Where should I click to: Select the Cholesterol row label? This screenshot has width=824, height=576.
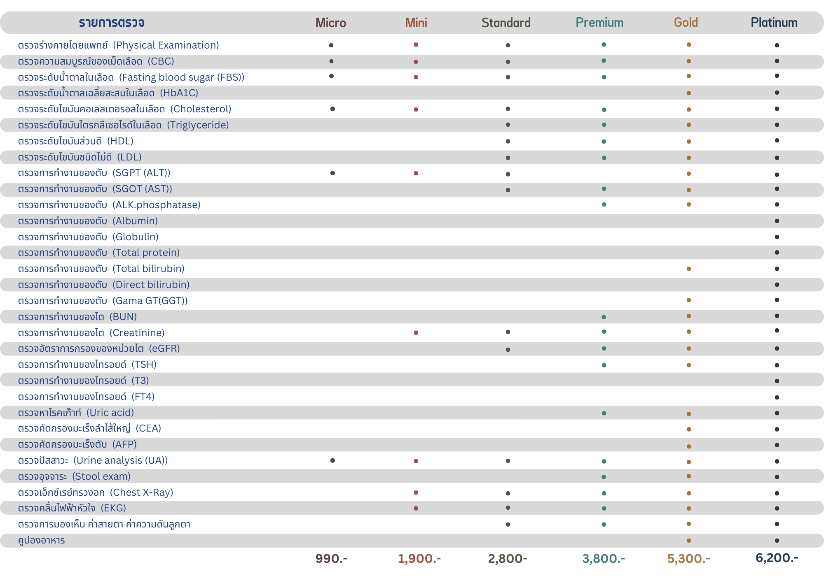[x=124, y=109]
